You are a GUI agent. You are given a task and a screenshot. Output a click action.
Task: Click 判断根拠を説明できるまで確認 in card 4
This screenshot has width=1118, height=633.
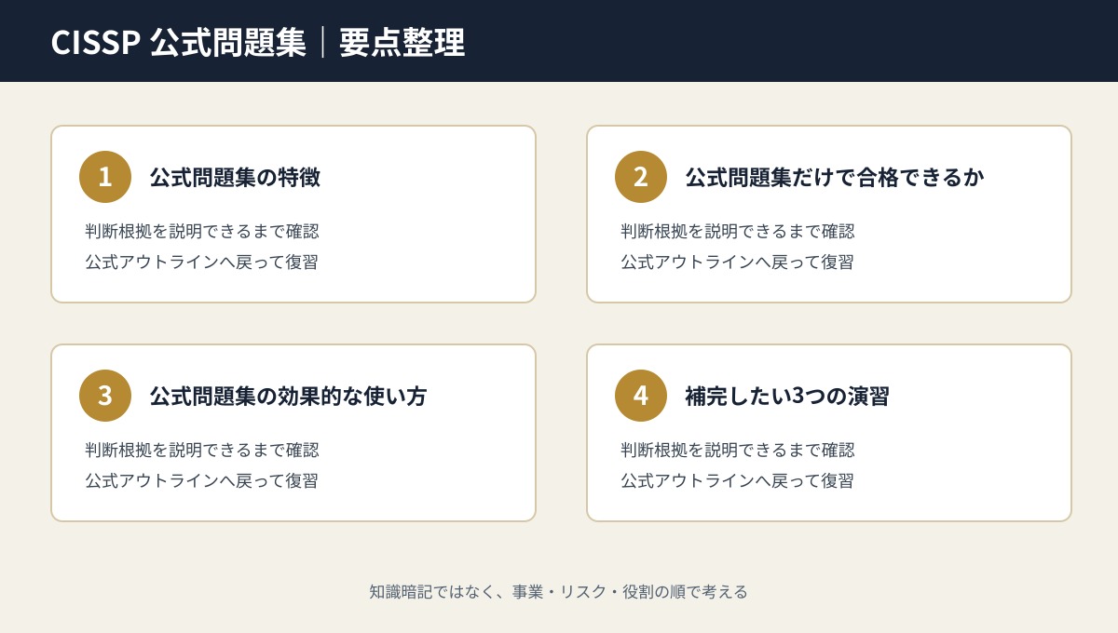click(738, 450)
